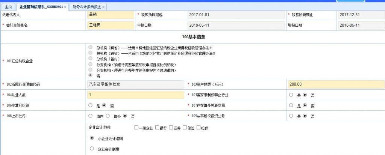The height and width of the screenshot is (155, 385).
Task: Edit the 会计主管姓名 field 王继田
Action: [x=110, y=25]
